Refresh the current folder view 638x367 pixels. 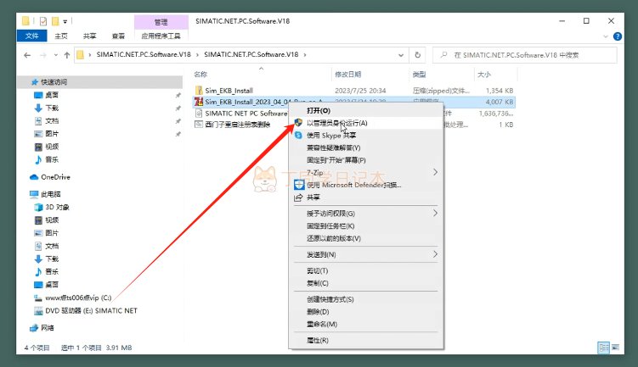click(x=417, y=55)
